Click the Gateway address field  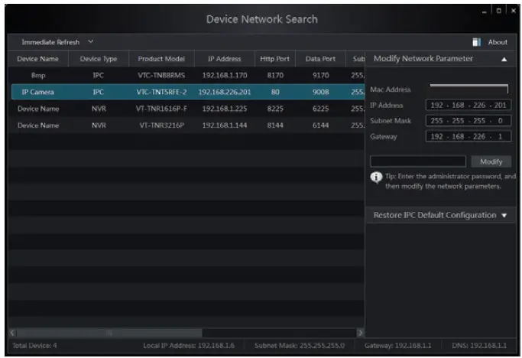466,137
